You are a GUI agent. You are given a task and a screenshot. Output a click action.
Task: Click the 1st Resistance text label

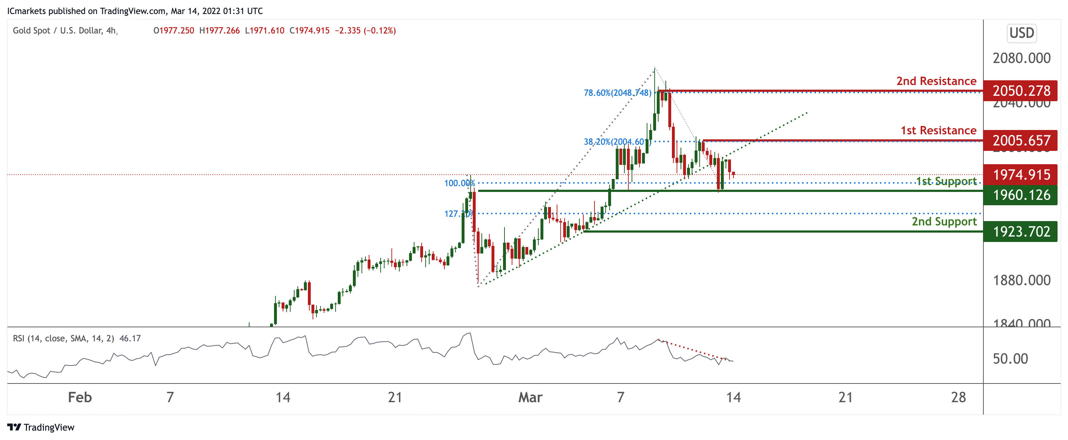[x=938, y=130]
